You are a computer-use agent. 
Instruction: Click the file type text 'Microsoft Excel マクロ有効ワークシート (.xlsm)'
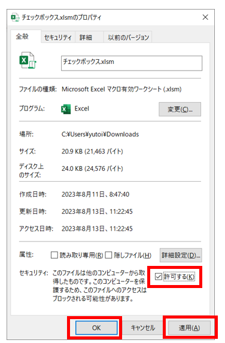tap(121, 89)
